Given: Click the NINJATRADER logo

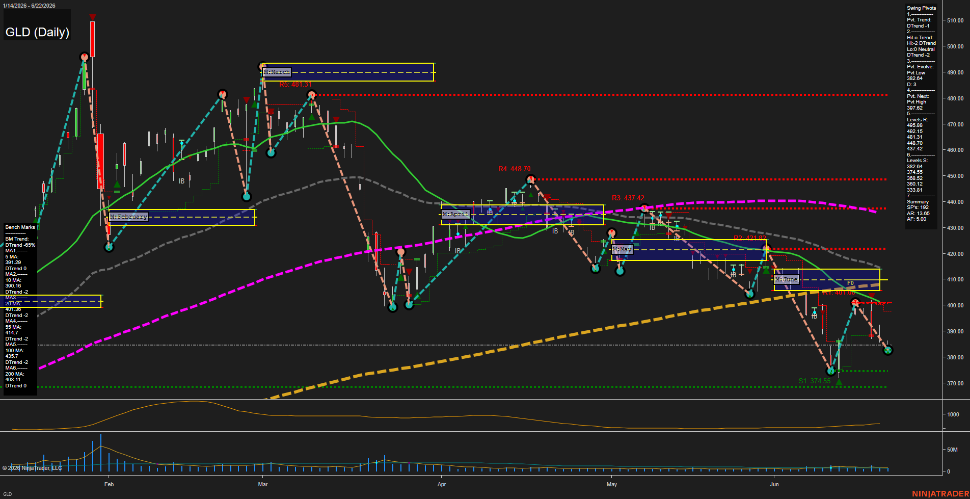Looking at the screenshot, I should pyautogui.click(x=940, y=493).
